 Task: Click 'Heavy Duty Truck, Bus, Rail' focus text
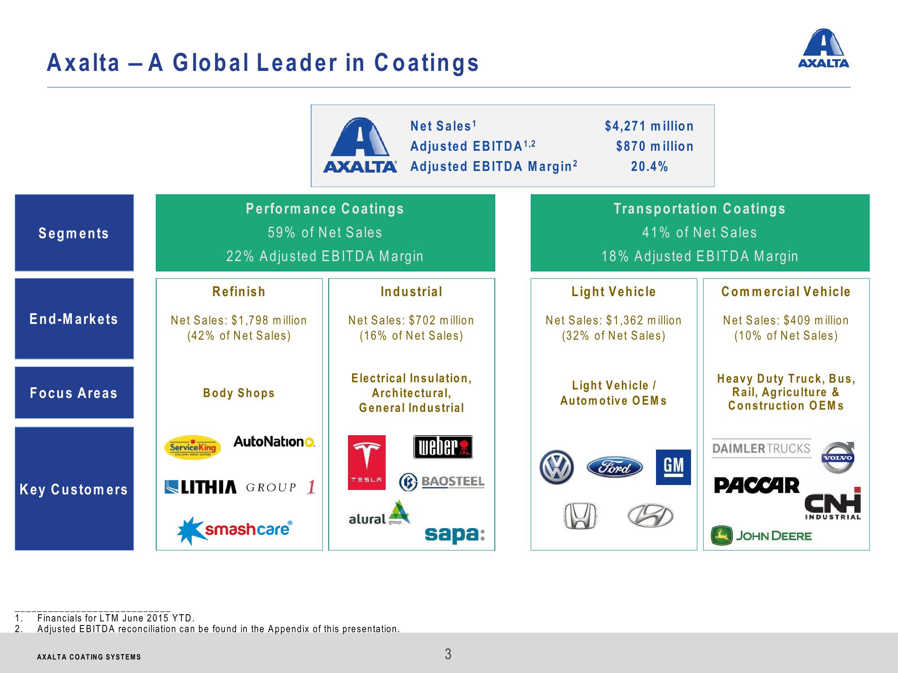[786, 392]
